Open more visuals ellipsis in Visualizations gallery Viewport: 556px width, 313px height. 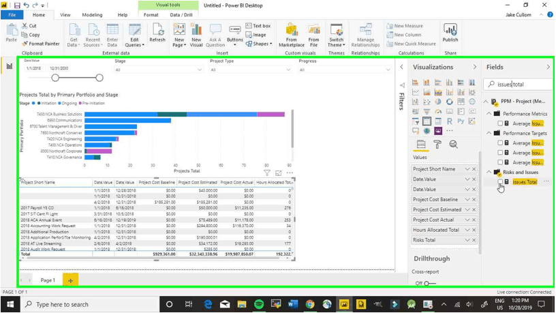tap(449, 131)
